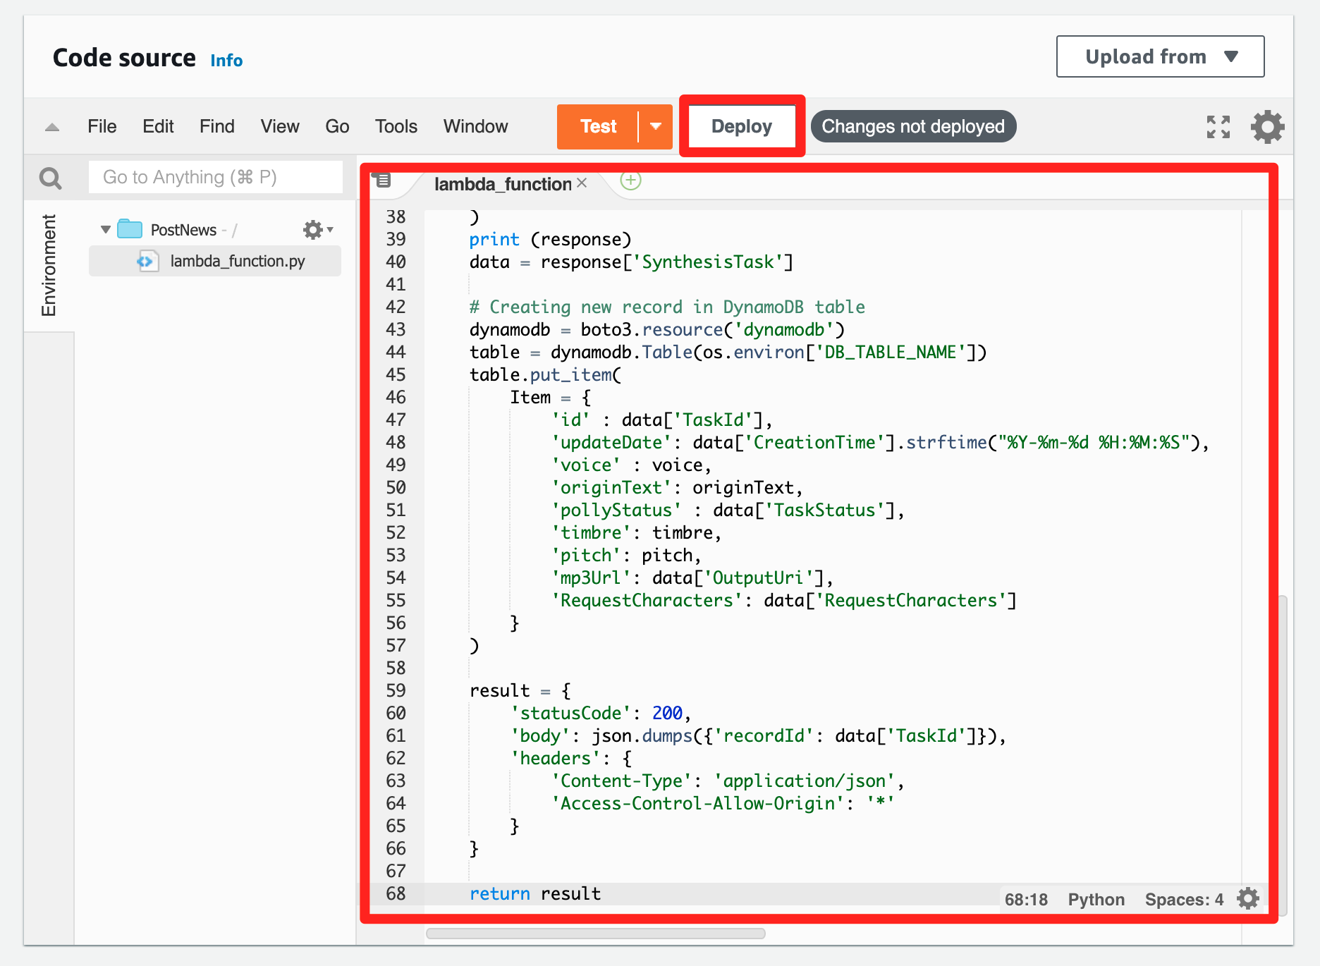Screen dimensions: 1320x966
Task: Click the Code source heading
Action: (124, 58)
